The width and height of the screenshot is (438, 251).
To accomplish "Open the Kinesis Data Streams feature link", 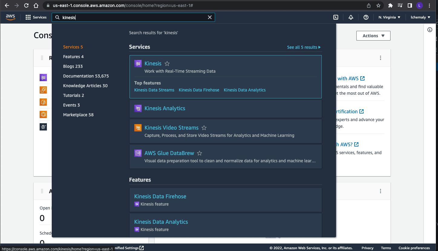I will pos(154,90).
